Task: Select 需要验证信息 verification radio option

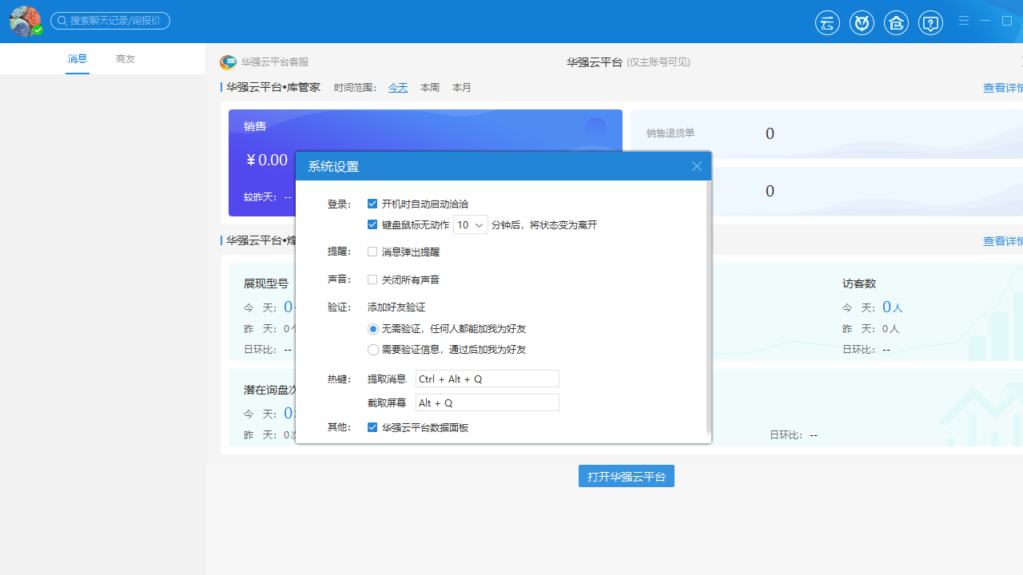Action: point(372,349)
